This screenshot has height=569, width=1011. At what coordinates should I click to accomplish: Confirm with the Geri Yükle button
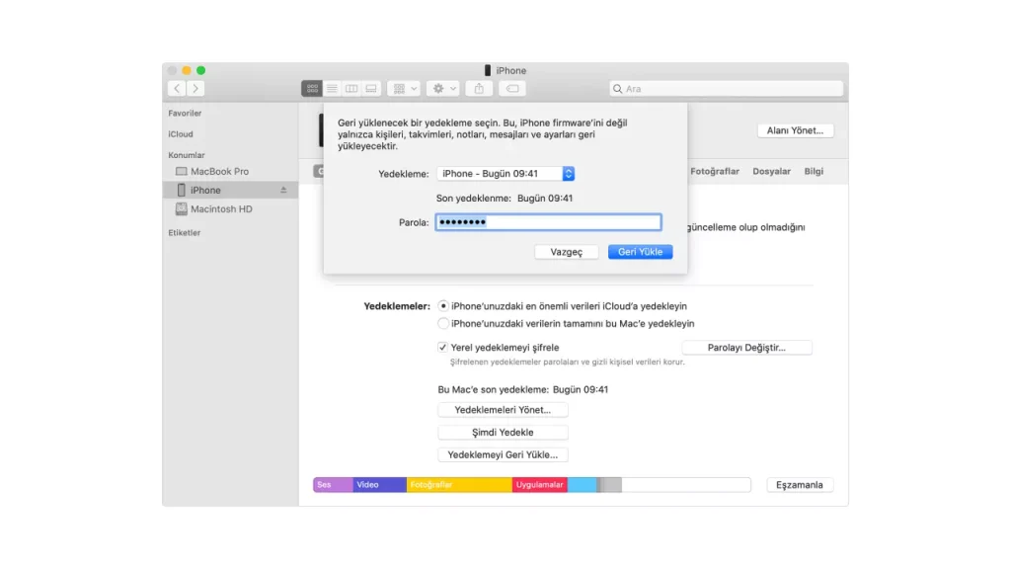pos(640,252)
